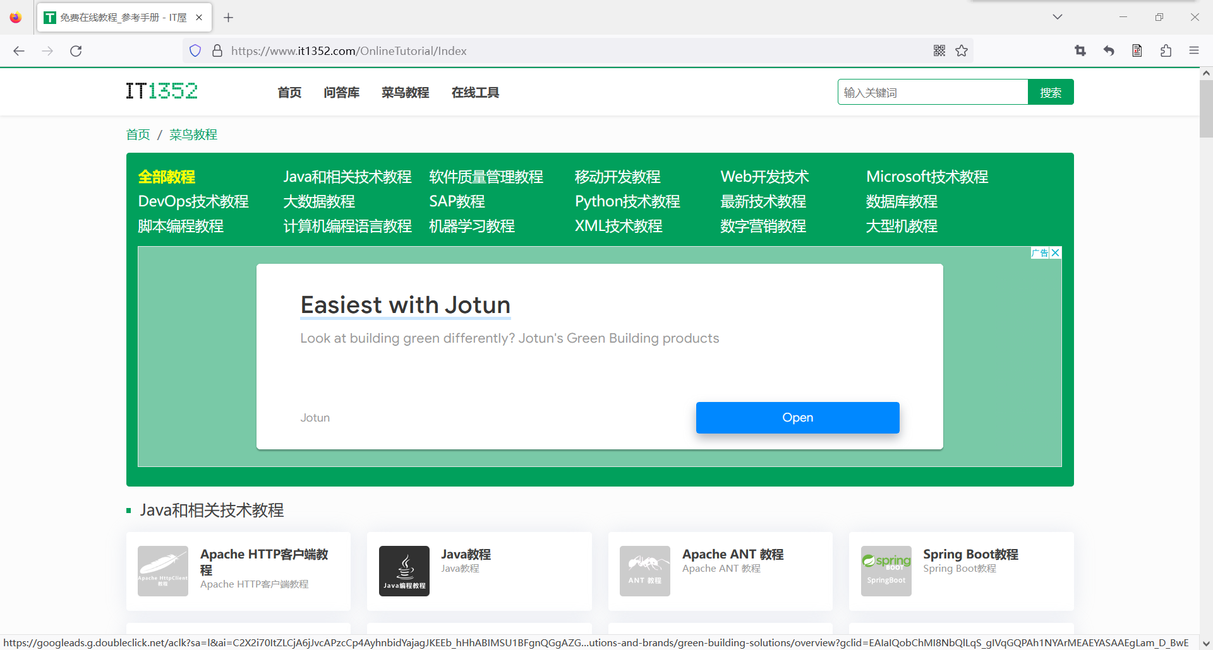1213x650 pixels.
Task: Click the 首页 breadcrumb link
Action: tap(138, 134)
